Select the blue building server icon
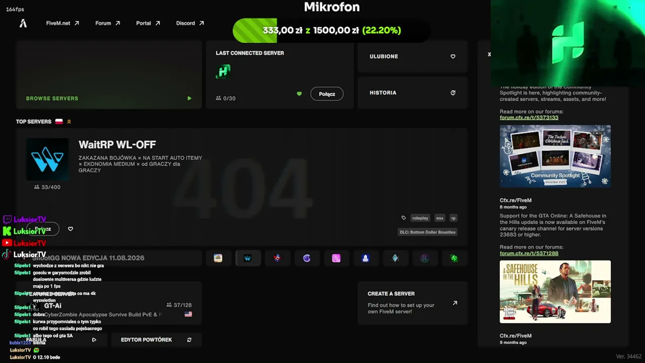Image resolution: width=645 pixels, height=363 pixels. point(366,258)
